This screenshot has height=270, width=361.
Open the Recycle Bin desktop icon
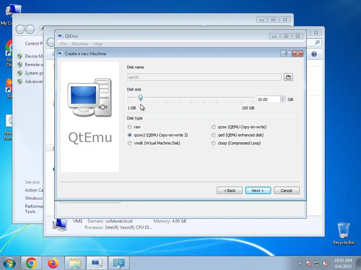pyautogui.click(x=343, y=233)
